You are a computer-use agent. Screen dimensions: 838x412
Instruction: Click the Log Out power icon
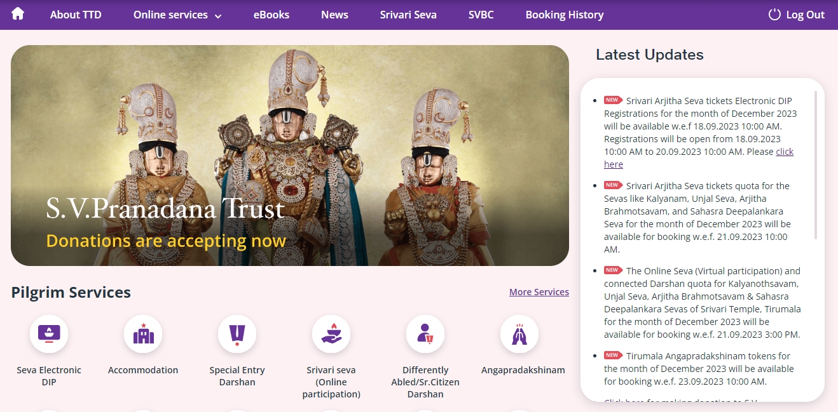point(774,14)
